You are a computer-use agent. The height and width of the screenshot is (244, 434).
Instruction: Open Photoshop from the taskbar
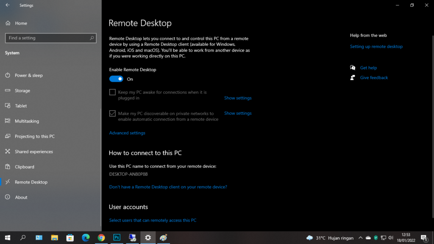pyautogui.click(x=117, y=238)
